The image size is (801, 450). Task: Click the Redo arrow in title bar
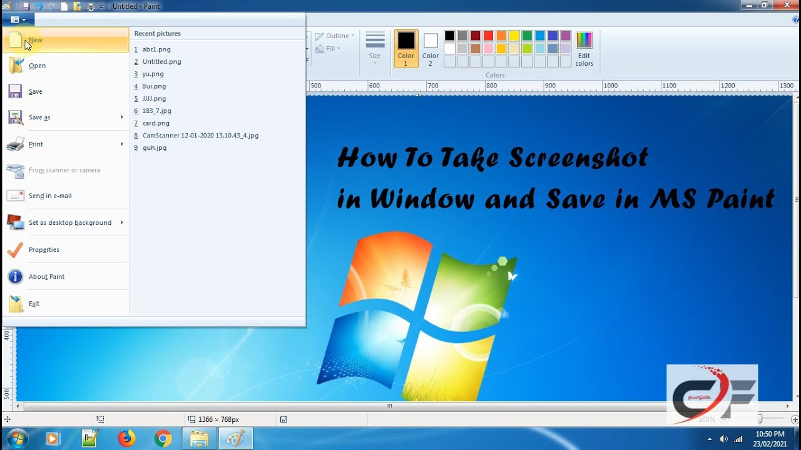[x=51, y=6]
